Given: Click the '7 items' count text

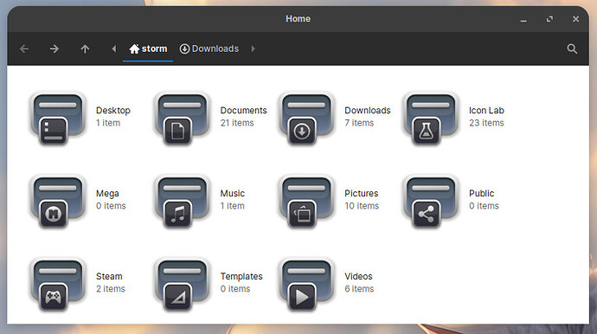Looking at the screenshot, I should coord(359,123).
